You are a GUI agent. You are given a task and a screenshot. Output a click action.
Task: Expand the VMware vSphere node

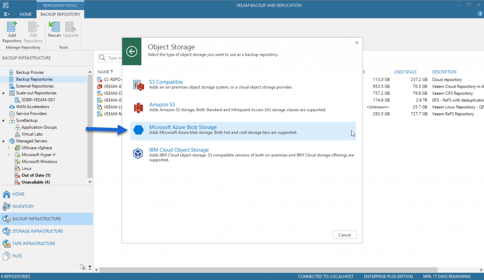click(9, 148)
